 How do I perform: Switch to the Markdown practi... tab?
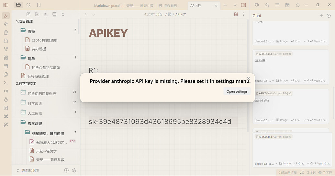[108, 6]
